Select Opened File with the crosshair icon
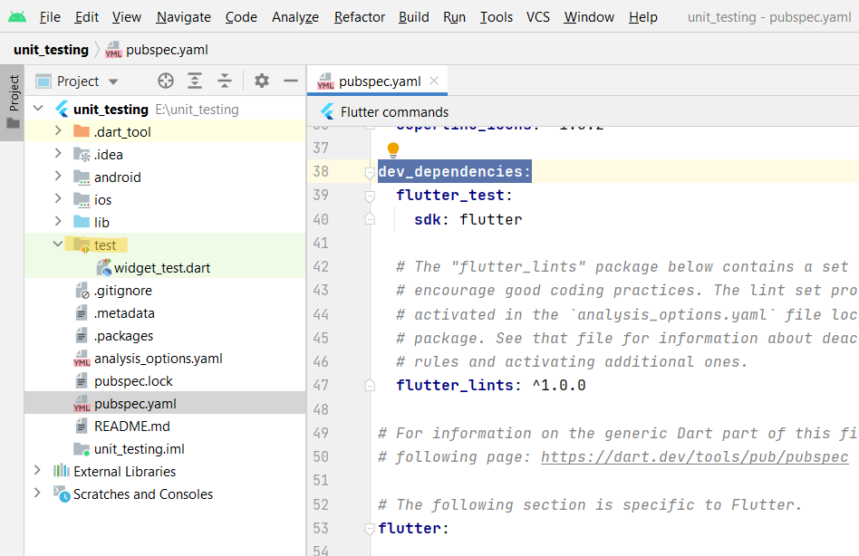The width and height of the screenshot is (859, 556). (x=165, y=81)
